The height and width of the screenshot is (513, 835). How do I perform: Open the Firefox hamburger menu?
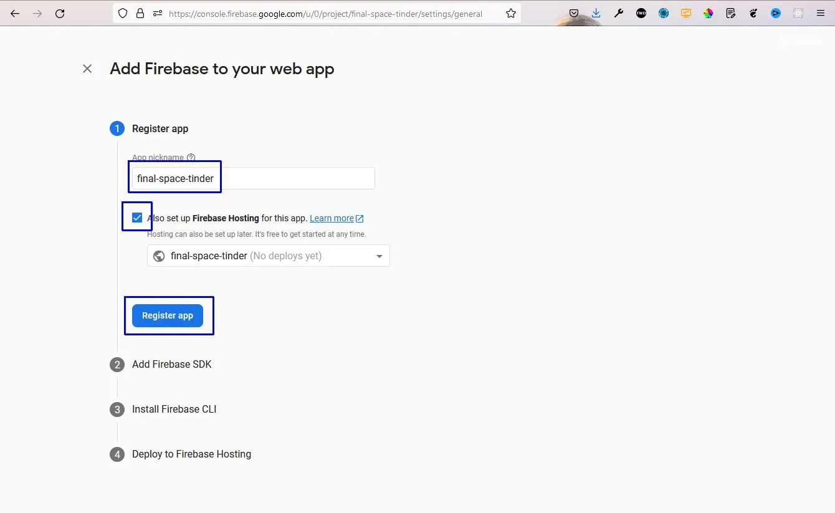(x=821, y=13)
